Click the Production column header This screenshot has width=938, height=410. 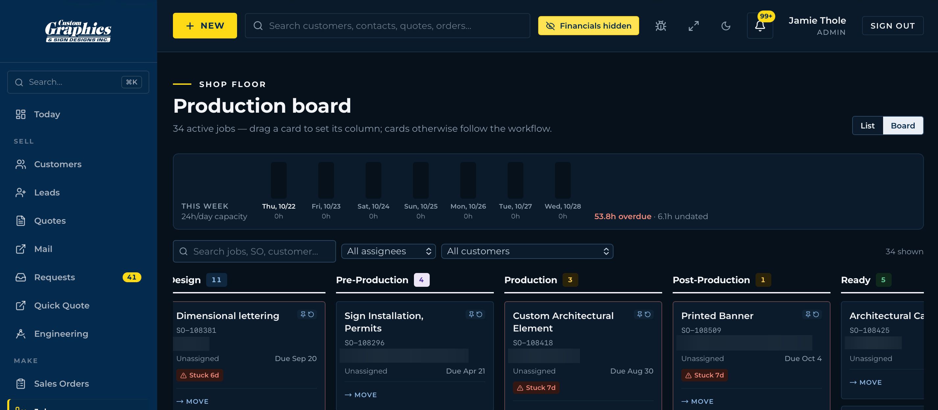[531, 280]
